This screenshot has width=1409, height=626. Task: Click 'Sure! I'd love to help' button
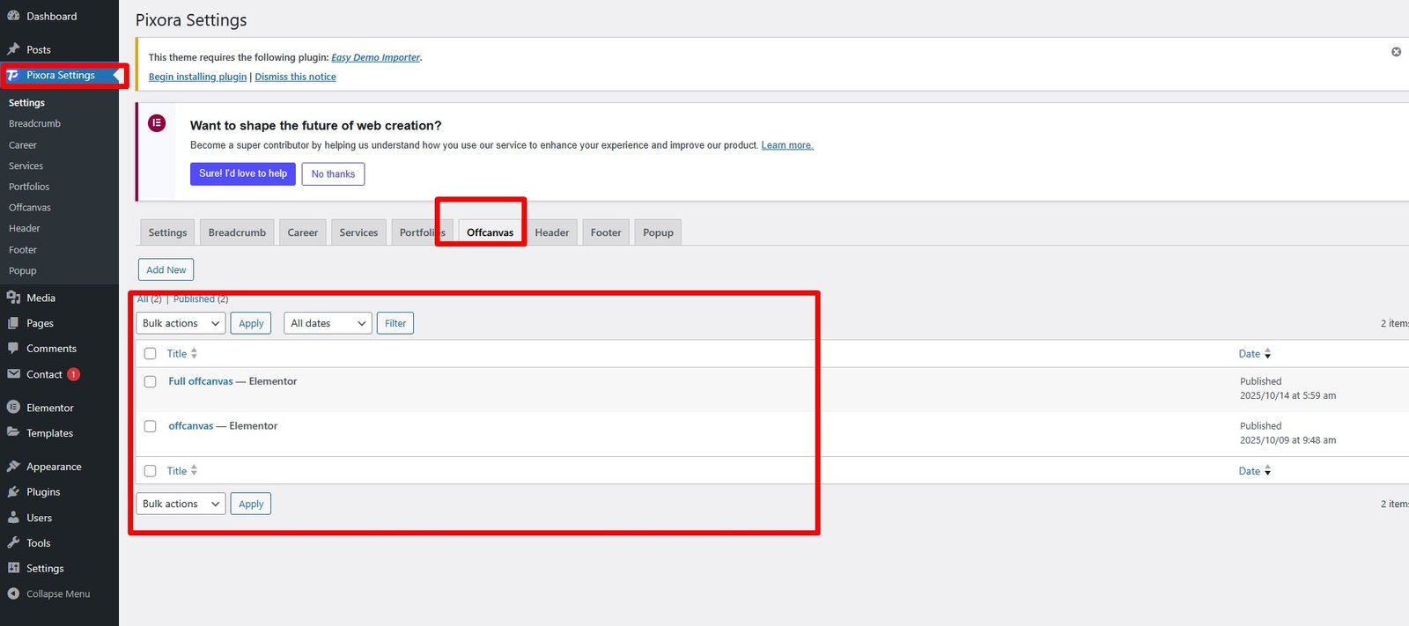pyautogui.click(x=242, y=174)
